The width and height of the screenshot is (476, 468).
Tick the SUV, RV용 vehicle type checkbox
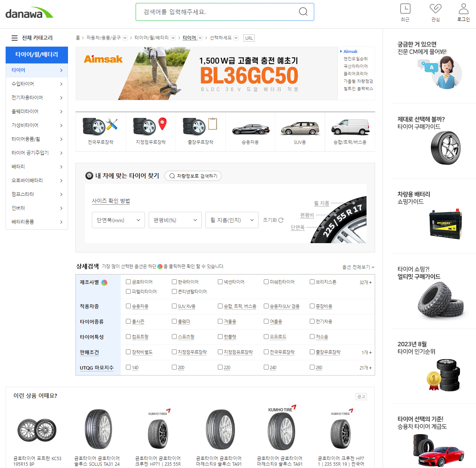click(x=174, y=306)
